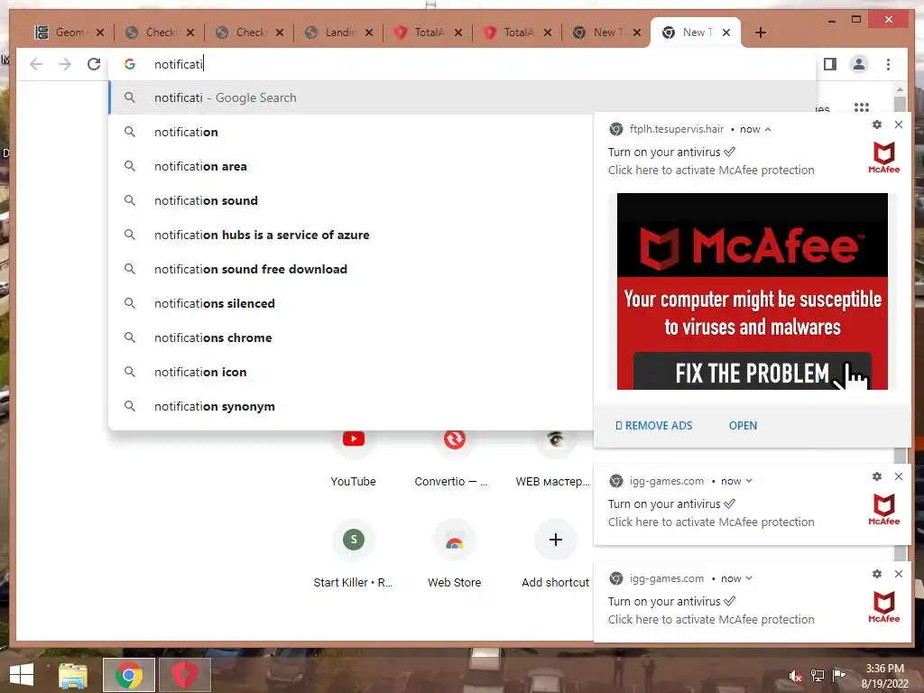
Task: Click the Chrome taskbar icon
Action: tap(128, 675)
